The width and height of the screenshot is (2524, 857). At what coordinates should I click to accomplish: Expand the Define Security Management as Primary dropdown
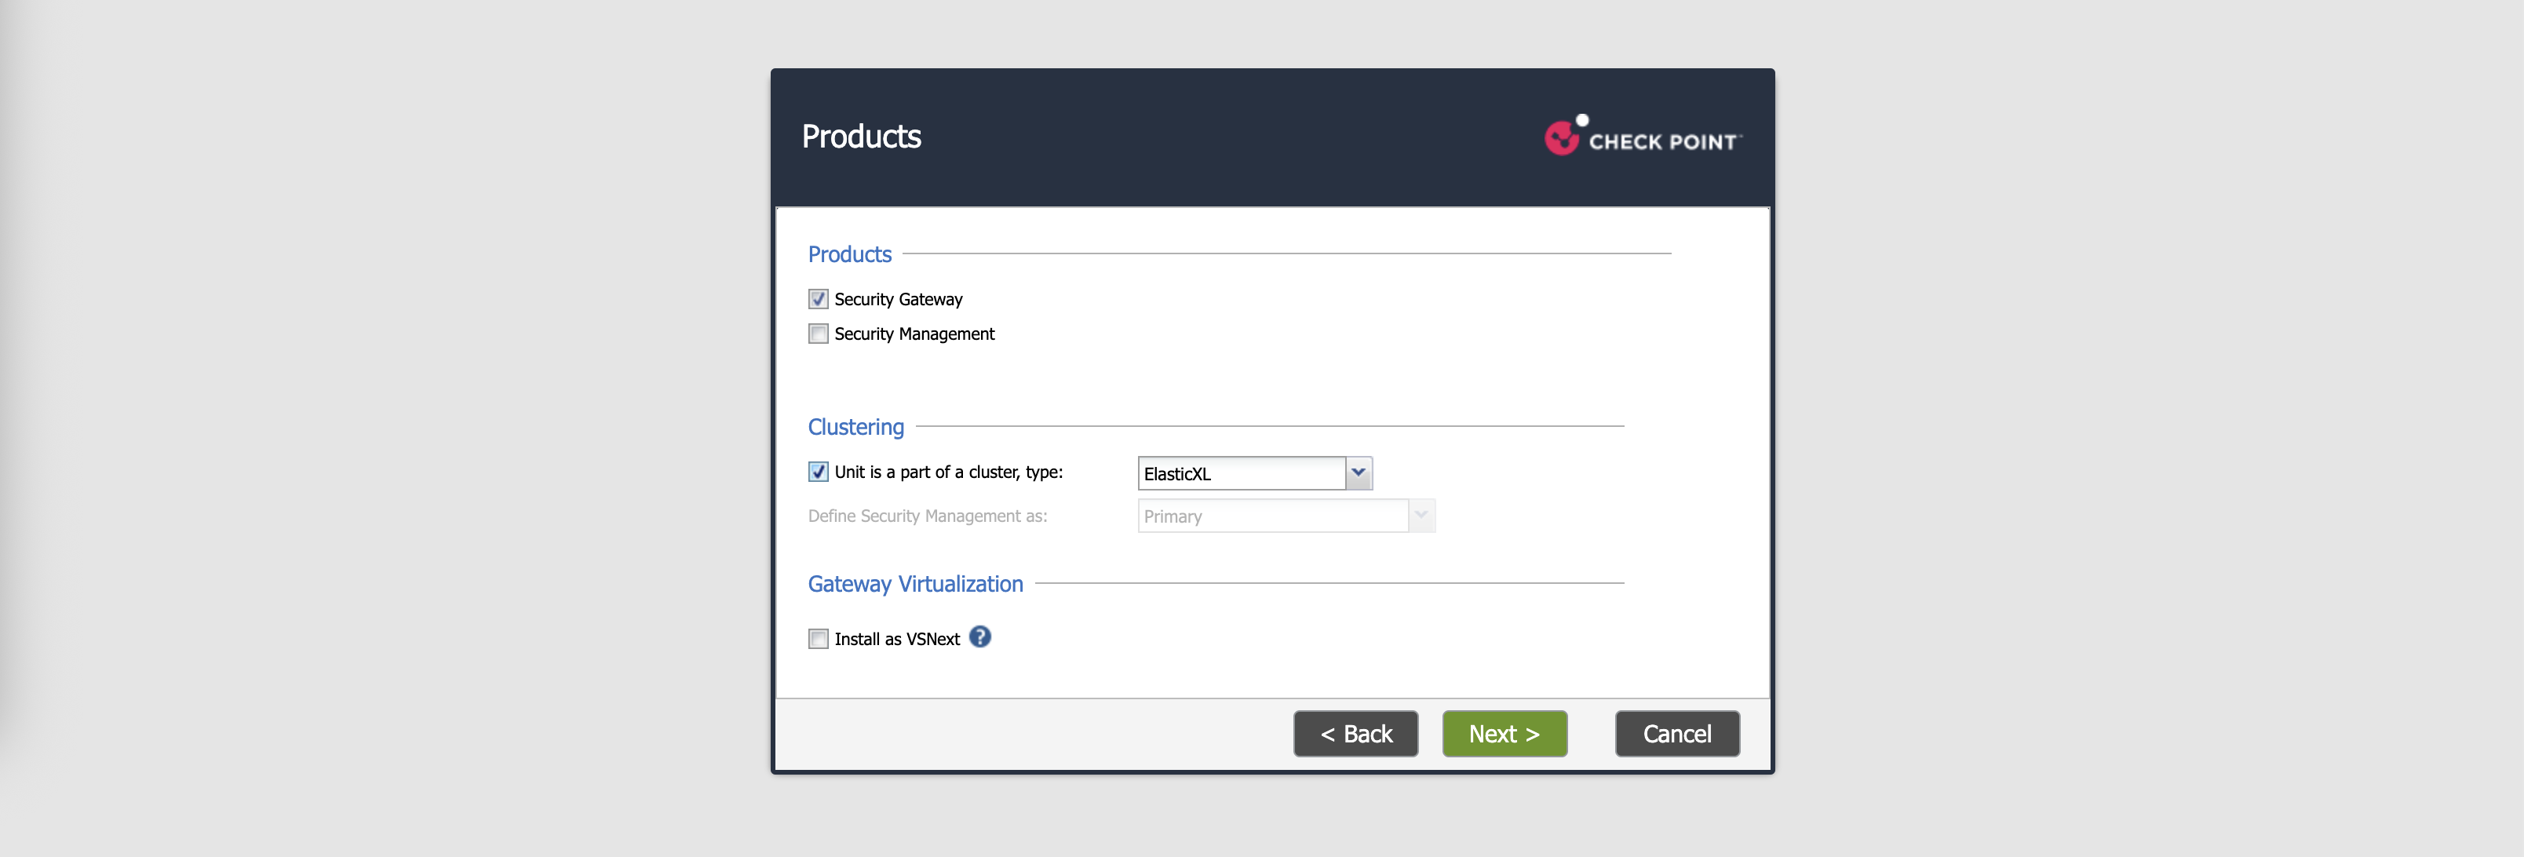click(1421, 516)
